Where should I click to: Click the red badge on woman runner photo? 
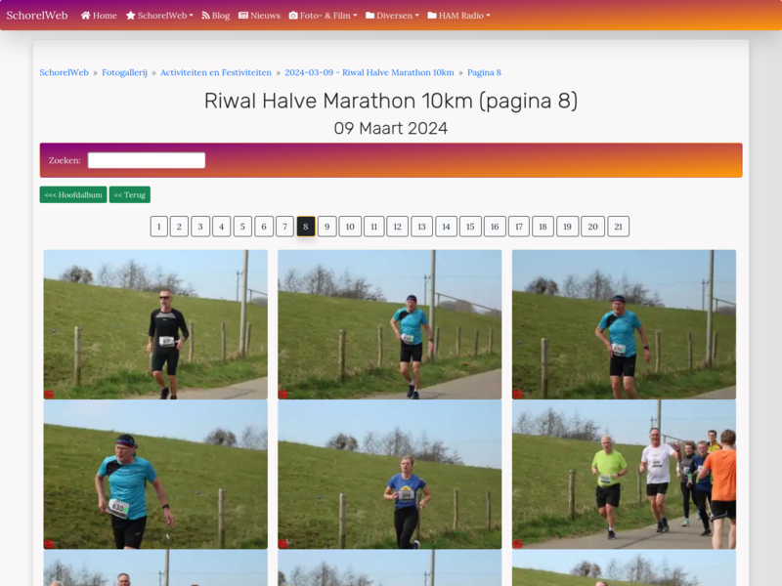point(283,544)
